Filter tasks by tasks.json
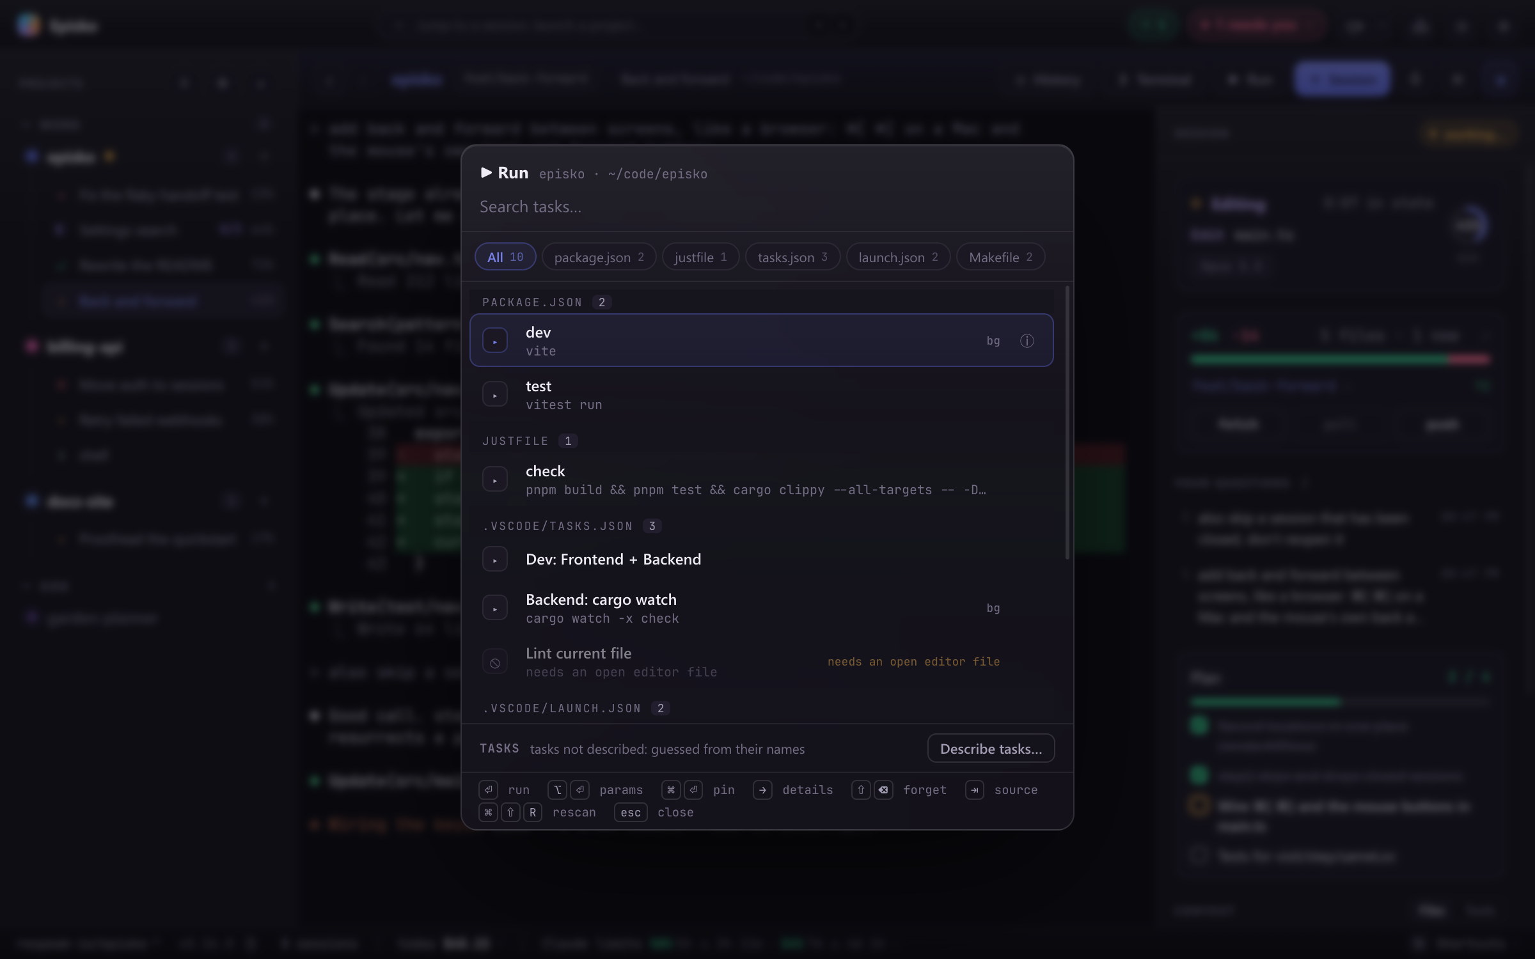This screenshot has height=959, width=1535. (792, 257)
